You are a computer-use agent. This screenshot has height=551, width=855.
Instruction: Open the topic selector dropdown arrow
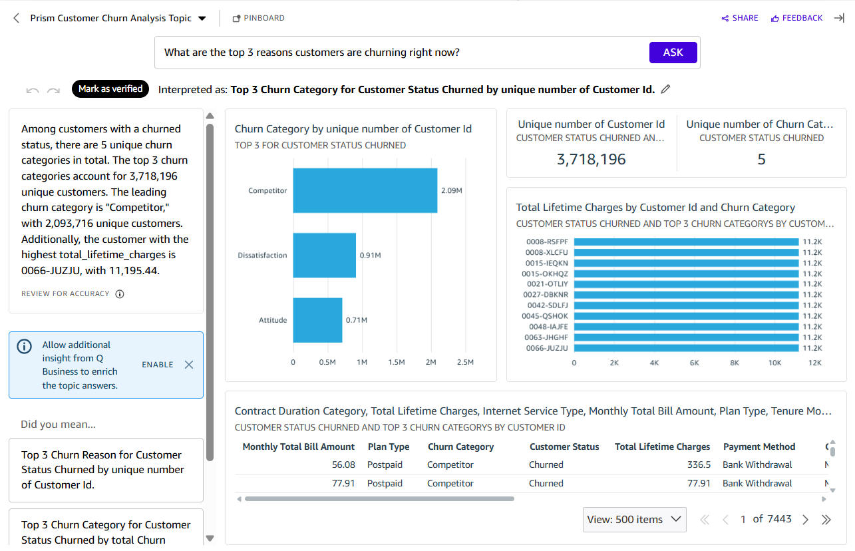pyautogui.click(x=202, y=19)
